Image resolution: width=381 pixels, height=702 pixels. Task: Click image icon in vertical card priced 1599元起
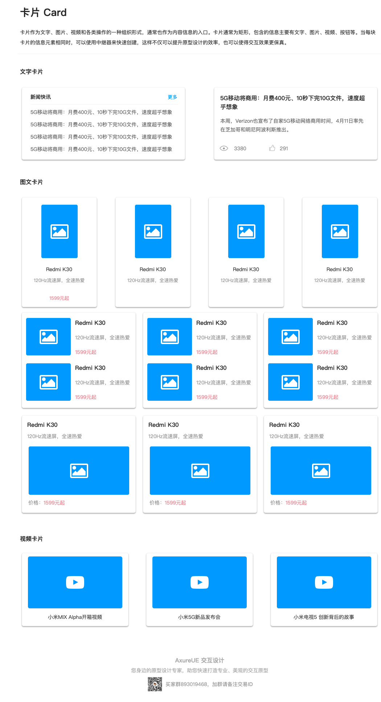[x=60, y=232]
